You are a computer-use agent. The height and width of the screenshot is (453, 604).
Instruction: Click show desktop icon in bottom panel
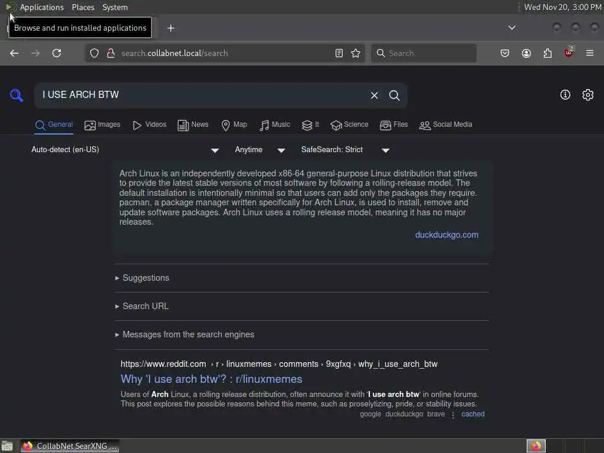click(7, 446)
